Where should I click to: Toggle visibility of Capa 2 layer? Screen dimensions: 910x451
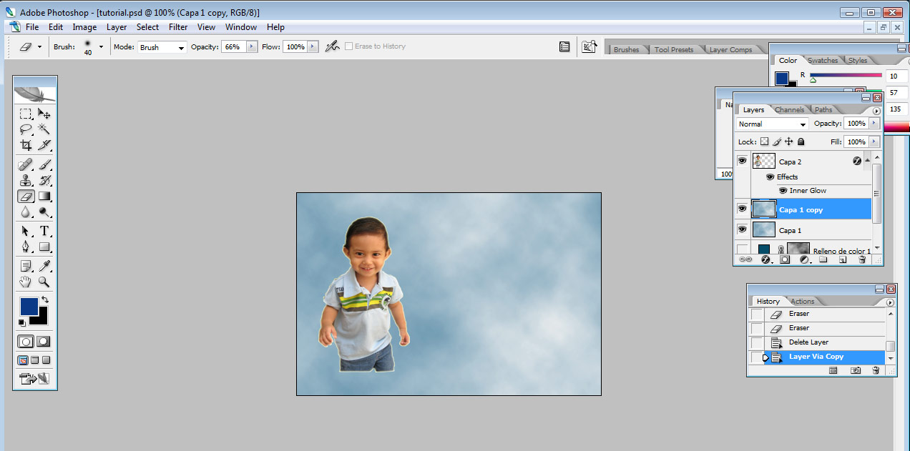[x=742, y=162]
